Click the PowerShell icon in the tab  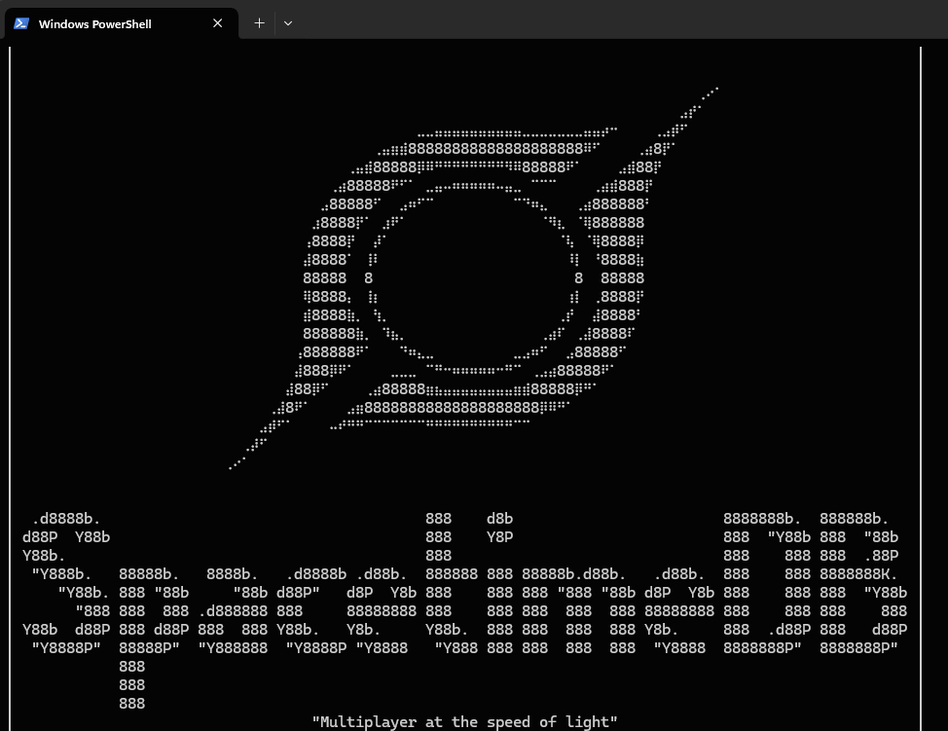(21, 23)
